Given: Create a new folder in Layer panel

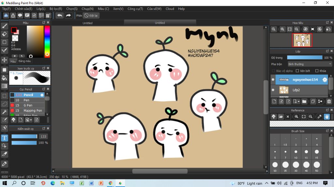Looking at the screenshot, I should (x=304, y=101).
